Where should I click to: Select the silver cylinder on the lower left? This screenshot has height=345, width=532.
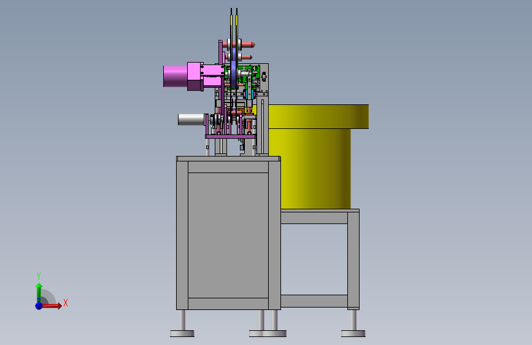191,120
